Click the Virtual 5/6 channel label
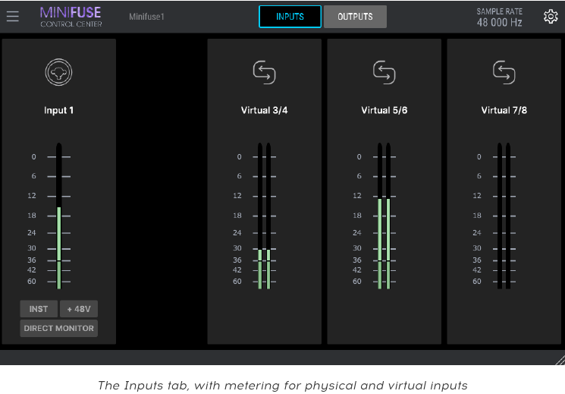Screen dimensions: 565x394 point(384,110)
